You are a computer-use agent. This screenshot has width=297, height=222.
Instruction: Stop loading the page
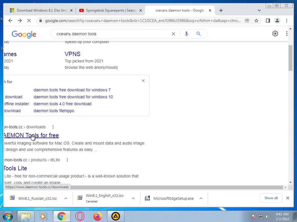click(29, 21)
